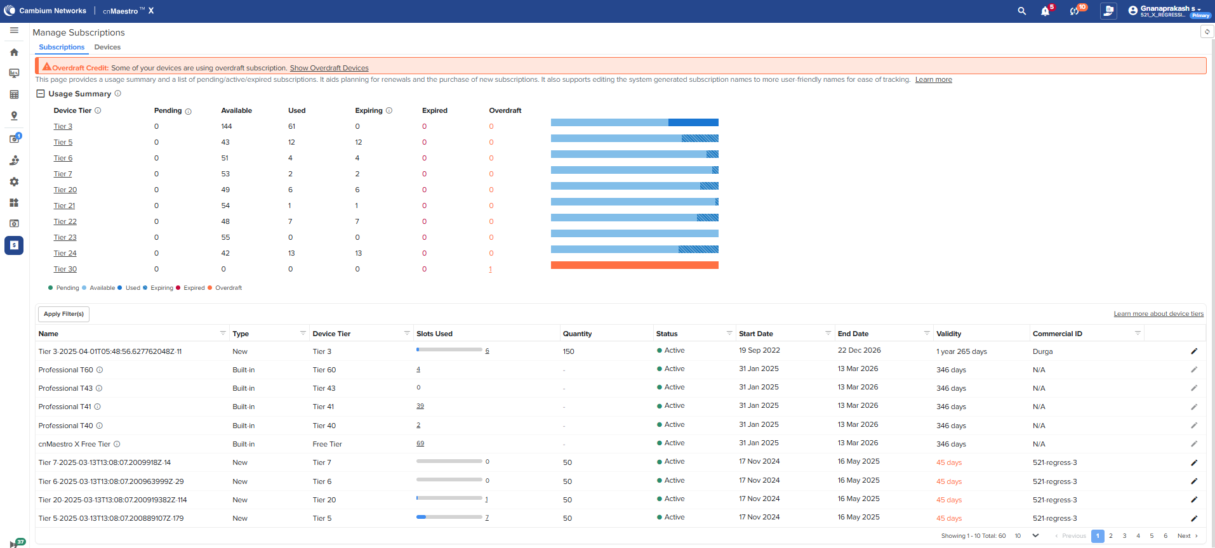This screenshot has width=1215, height=548.
Task: Click the orange Tier 30 overdraft bar
Action: tap(634, 265)
